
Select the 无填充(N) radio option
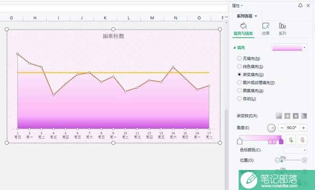point(239,58)
